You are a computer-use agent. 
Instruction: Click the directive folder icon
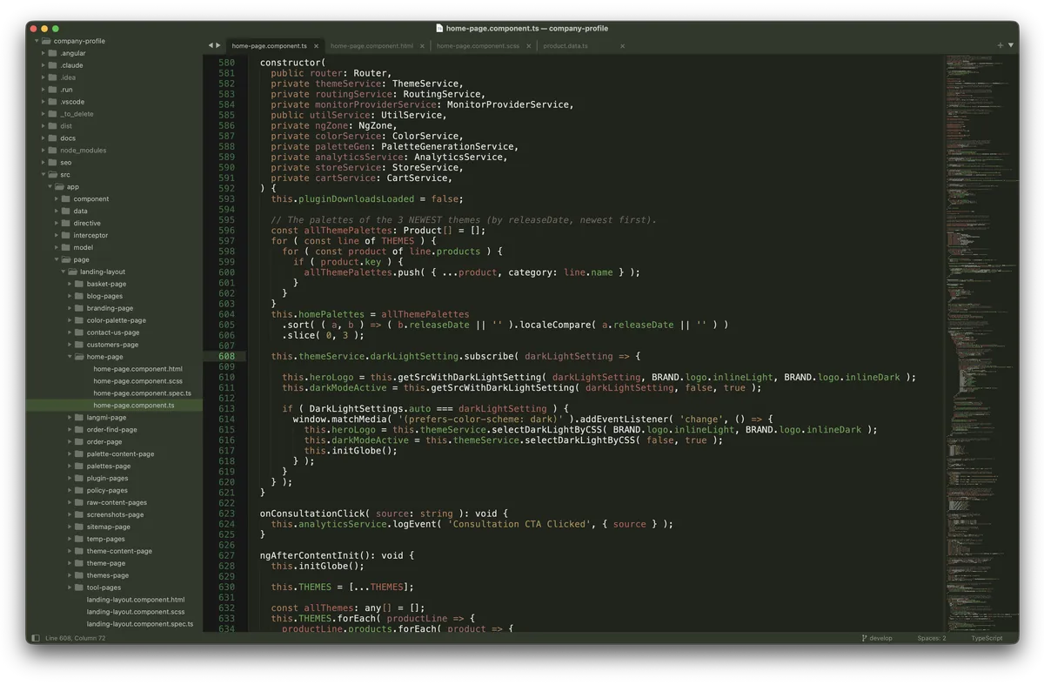(x=66, y=224)
